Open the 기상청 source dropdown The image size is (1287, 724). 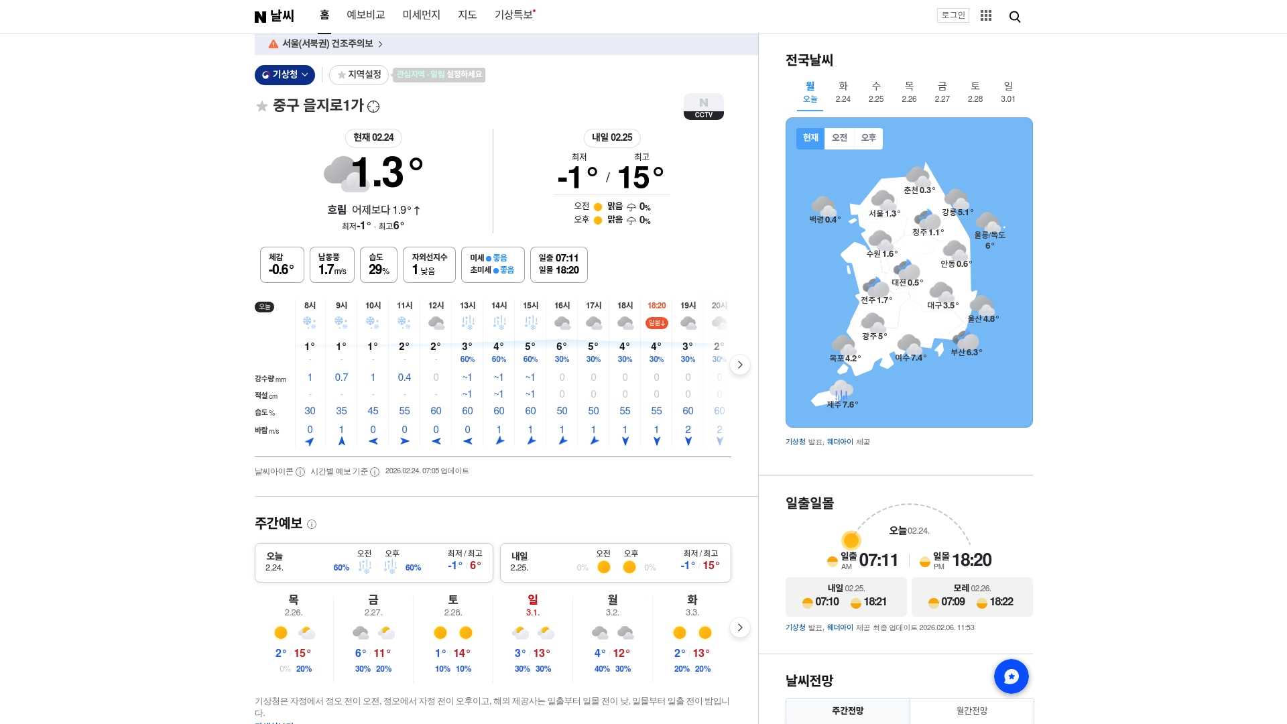[x=284, y=74]
